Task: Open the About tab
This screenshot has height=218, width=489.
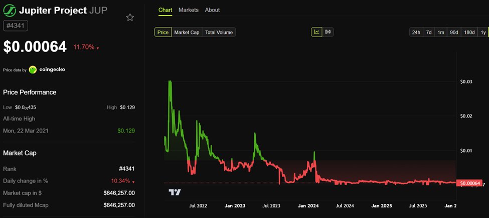Action: (x=212, y=10)
